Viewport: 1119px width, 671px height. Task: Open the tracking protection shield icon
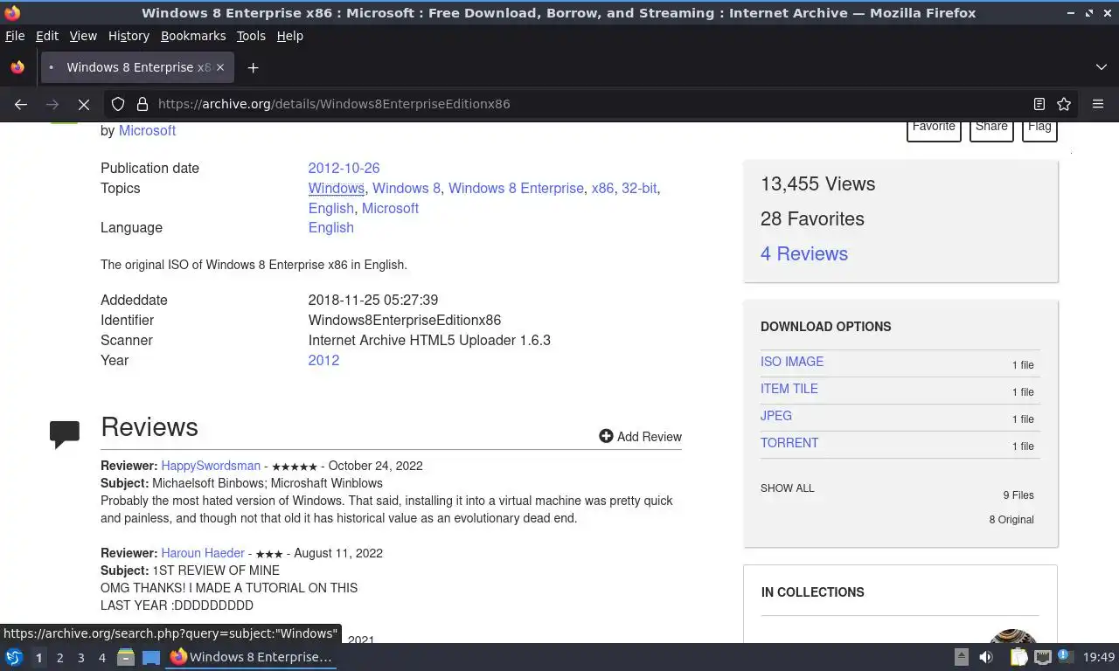pyautogui.click(x=118, y=104)
